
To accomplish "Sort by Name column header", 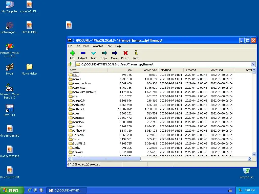I will pyautogui.click(x=88, y=70).
